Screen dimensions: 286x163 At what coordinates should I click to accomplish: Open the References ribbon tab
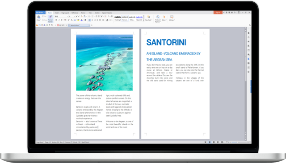[75, 13]
